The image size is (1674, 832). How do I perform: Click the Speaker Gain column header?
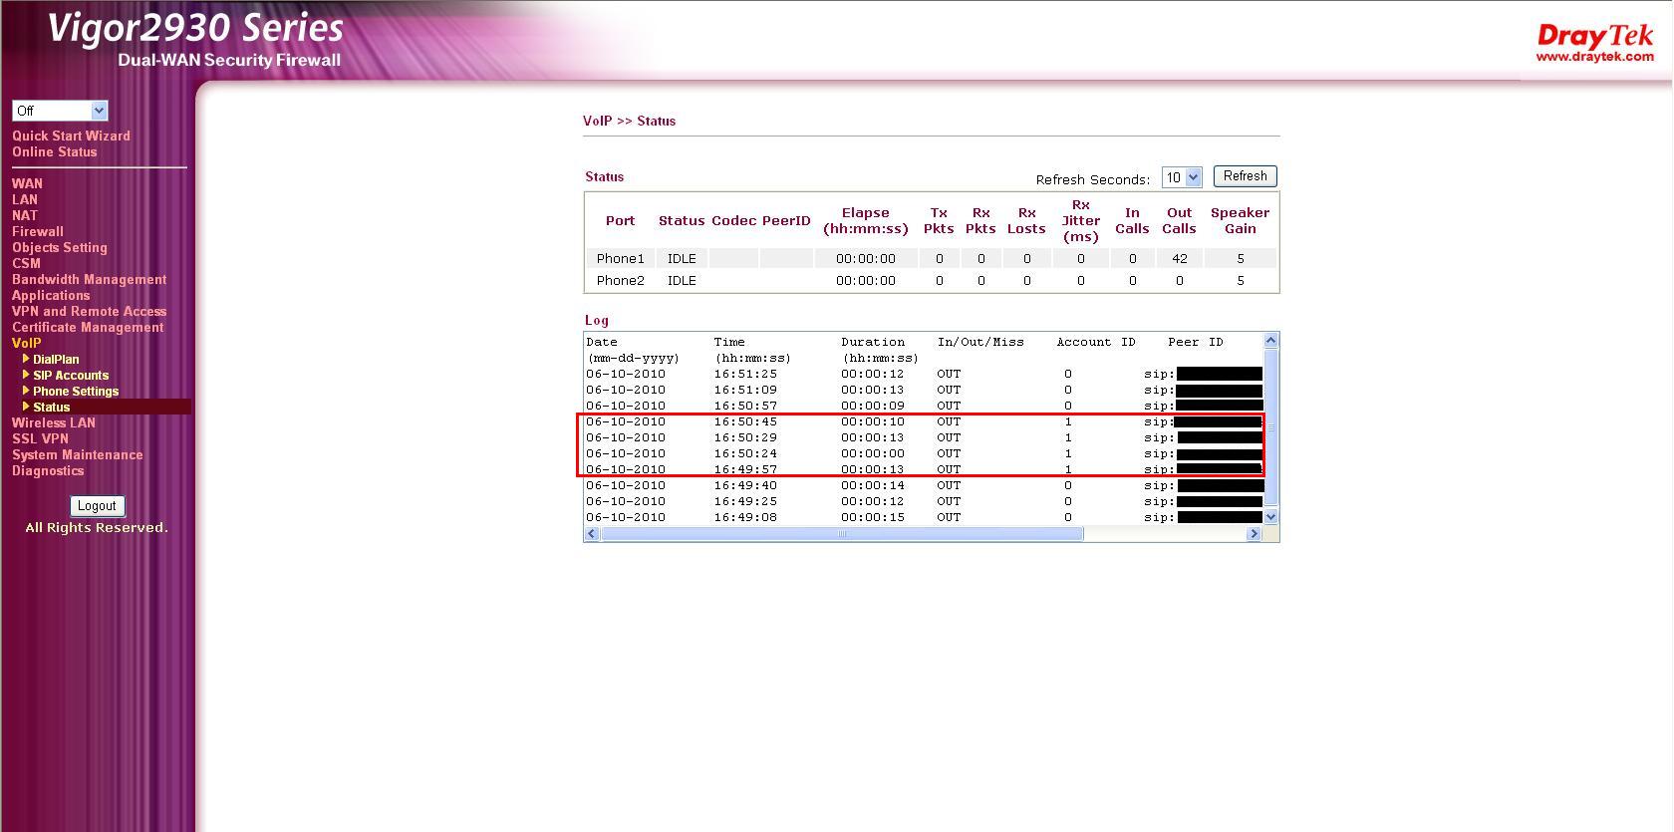[x=1240, y=220]
